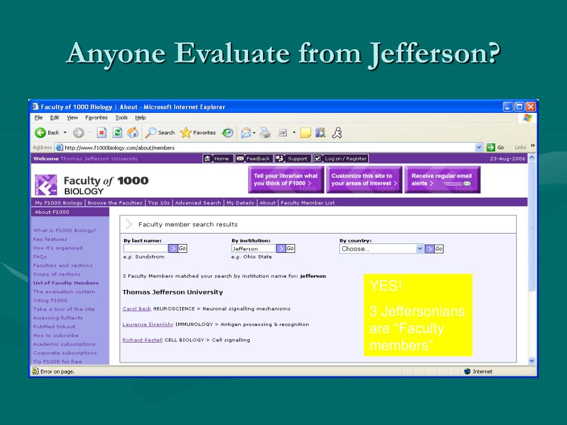Image resolution: width=567 pixels, height=425 pixels.
Task: Click the By last name input field
Action: [146, 248]
